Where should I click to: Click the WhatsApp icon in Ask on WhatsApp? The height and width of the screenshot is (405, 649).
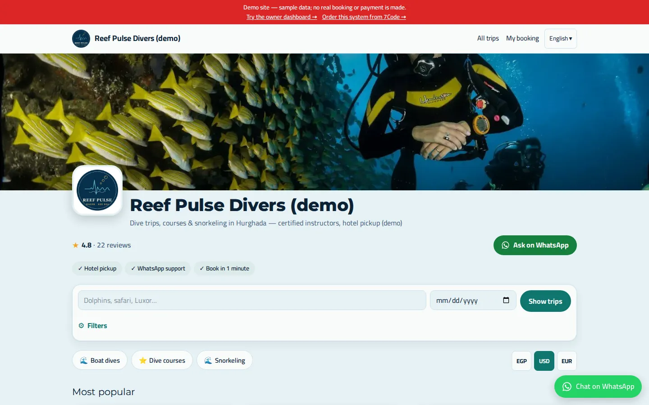coord(506,245)
